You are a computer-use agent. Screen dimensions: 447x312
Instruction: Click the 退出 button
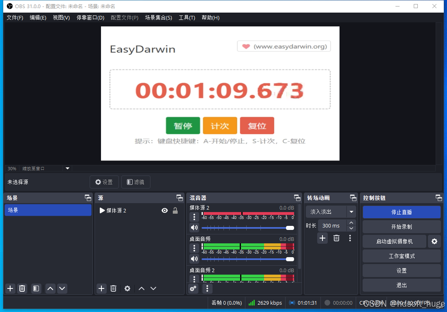point(402,285)
